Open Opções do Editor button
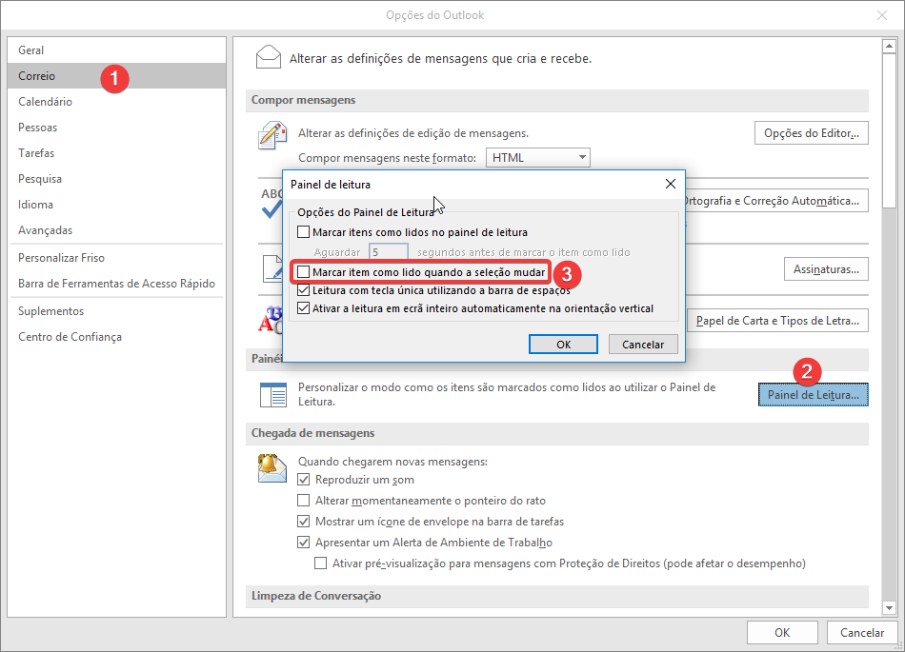The image size is (905, 652). (811, 133)
